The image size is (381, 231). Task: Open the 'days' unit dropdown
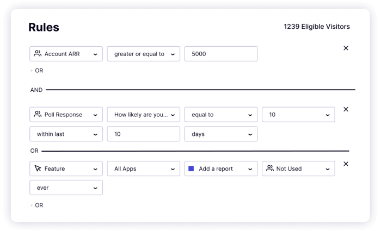click(221, 134)
